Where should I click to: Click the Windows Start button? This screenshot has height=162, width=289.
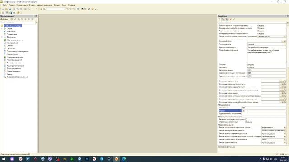coord(4,159)
